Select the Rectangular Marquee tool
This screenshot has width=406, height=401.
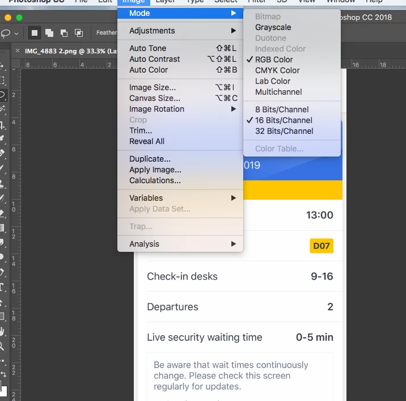[2, 81]
